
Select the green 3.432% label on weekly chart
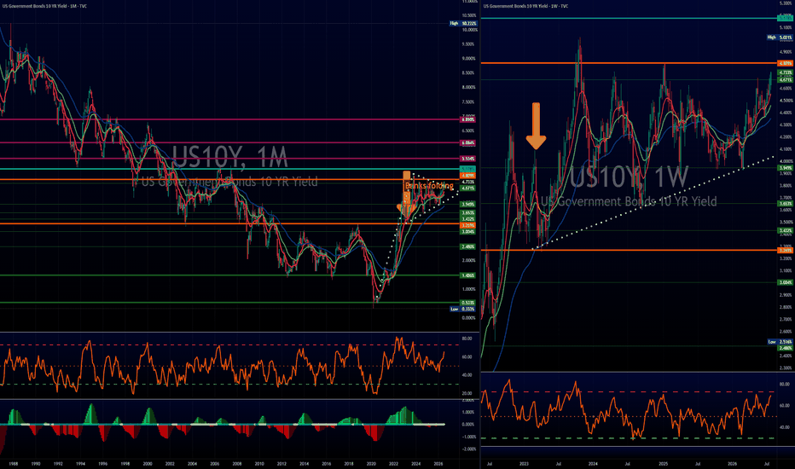(x=786, y=231)
